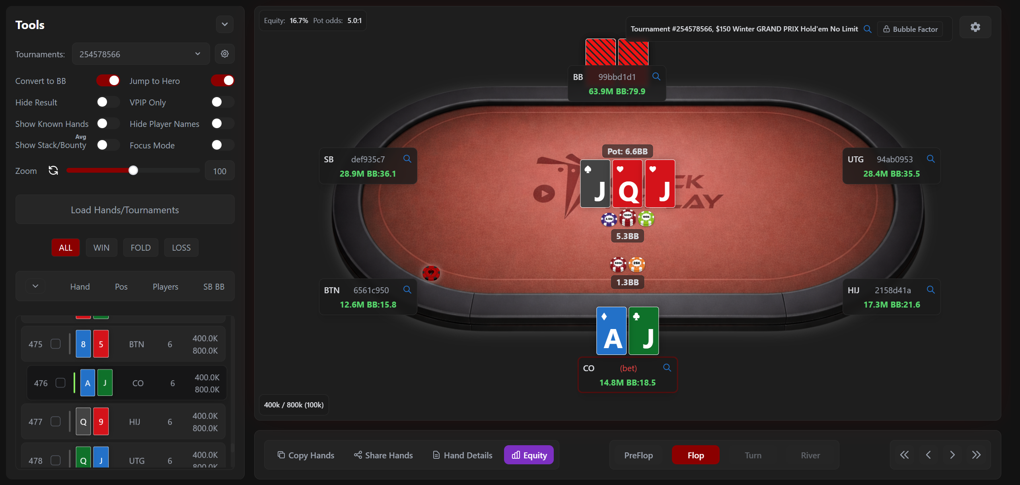
Task: Jump to last hand with double right arrows
Action: pos(976,455)
